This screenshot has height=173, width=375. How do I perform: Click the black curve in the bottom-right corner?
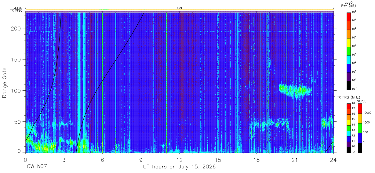coord(329,147)
